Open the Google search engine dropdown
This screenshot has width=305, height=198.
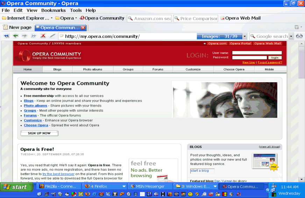point(291,36)
